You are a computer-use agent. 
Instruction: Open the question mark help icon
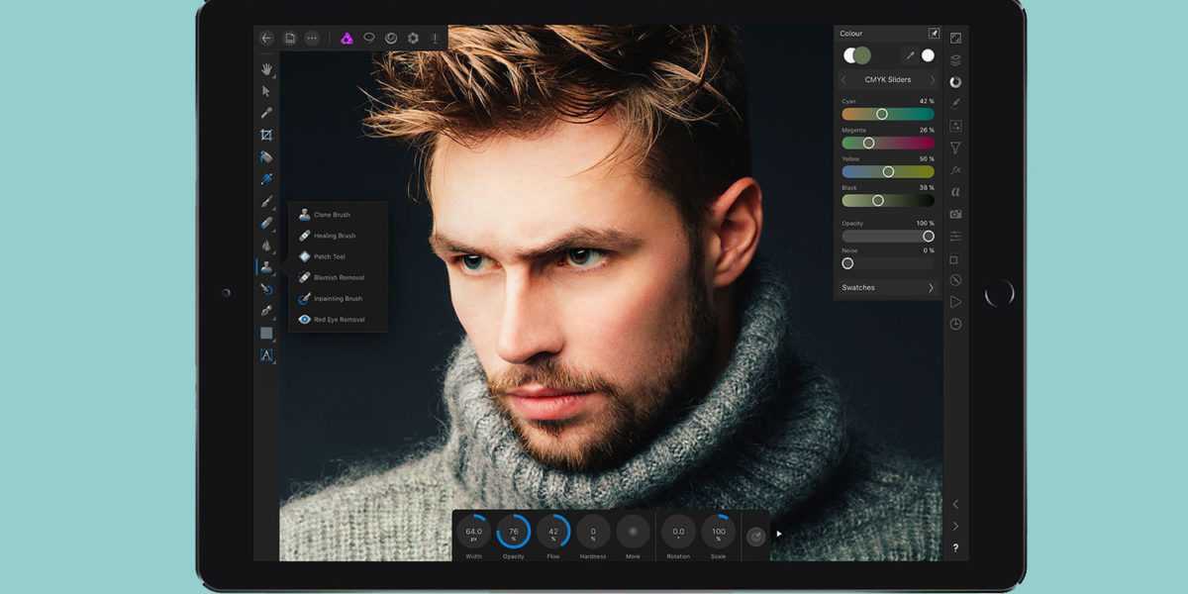(x=955, y=547)
